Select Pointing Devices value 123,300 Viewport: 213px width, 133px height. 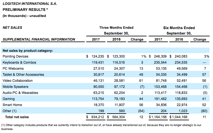pyautogui.click(x=119, y=56)
